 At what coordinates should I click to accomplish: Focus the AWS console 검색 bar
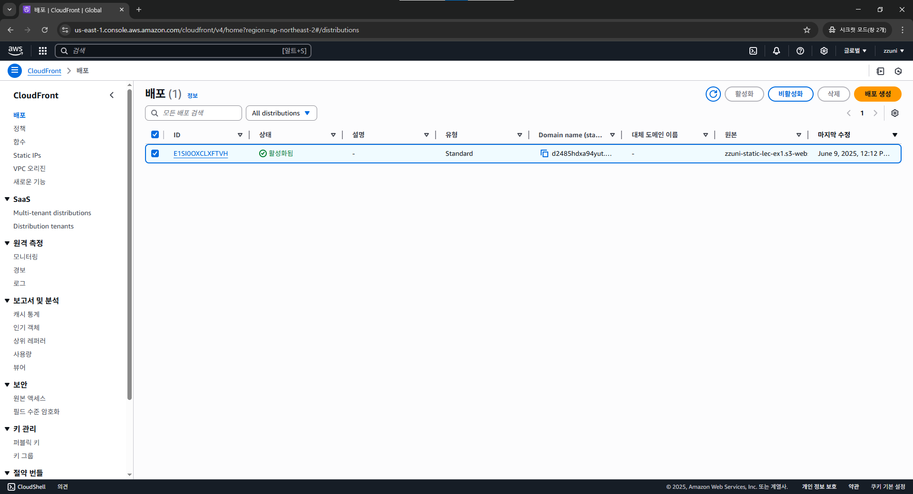pos(183,51)
